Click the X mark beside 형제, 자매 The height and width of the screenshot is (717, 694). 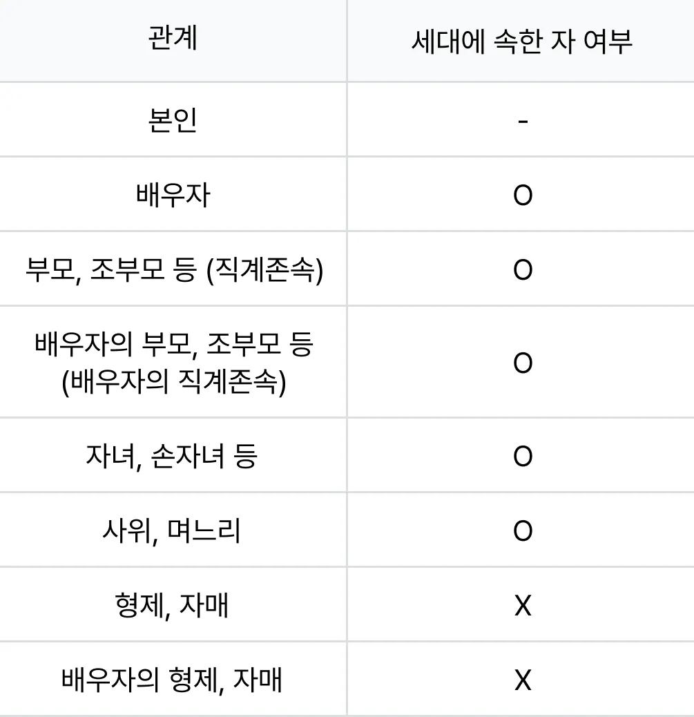coord(523,606)
